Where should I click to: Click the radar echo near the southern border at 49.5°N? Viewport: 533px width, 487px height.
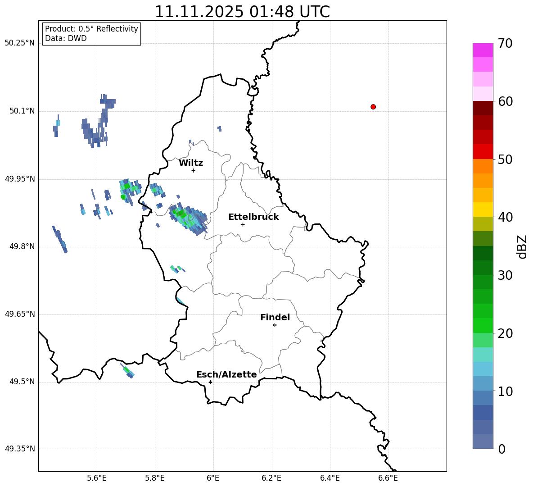tap(127, 370)
